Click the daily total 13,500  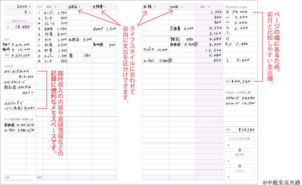point(213,50)
